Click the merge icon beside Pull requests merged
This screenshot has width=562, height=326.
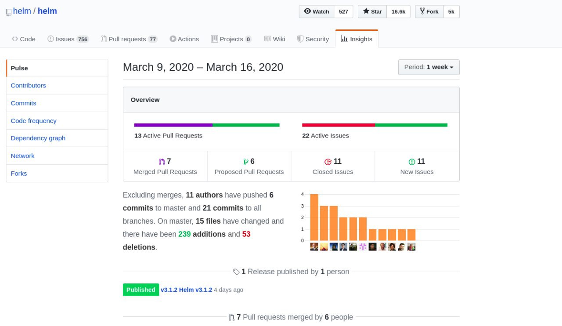point(232,317)
